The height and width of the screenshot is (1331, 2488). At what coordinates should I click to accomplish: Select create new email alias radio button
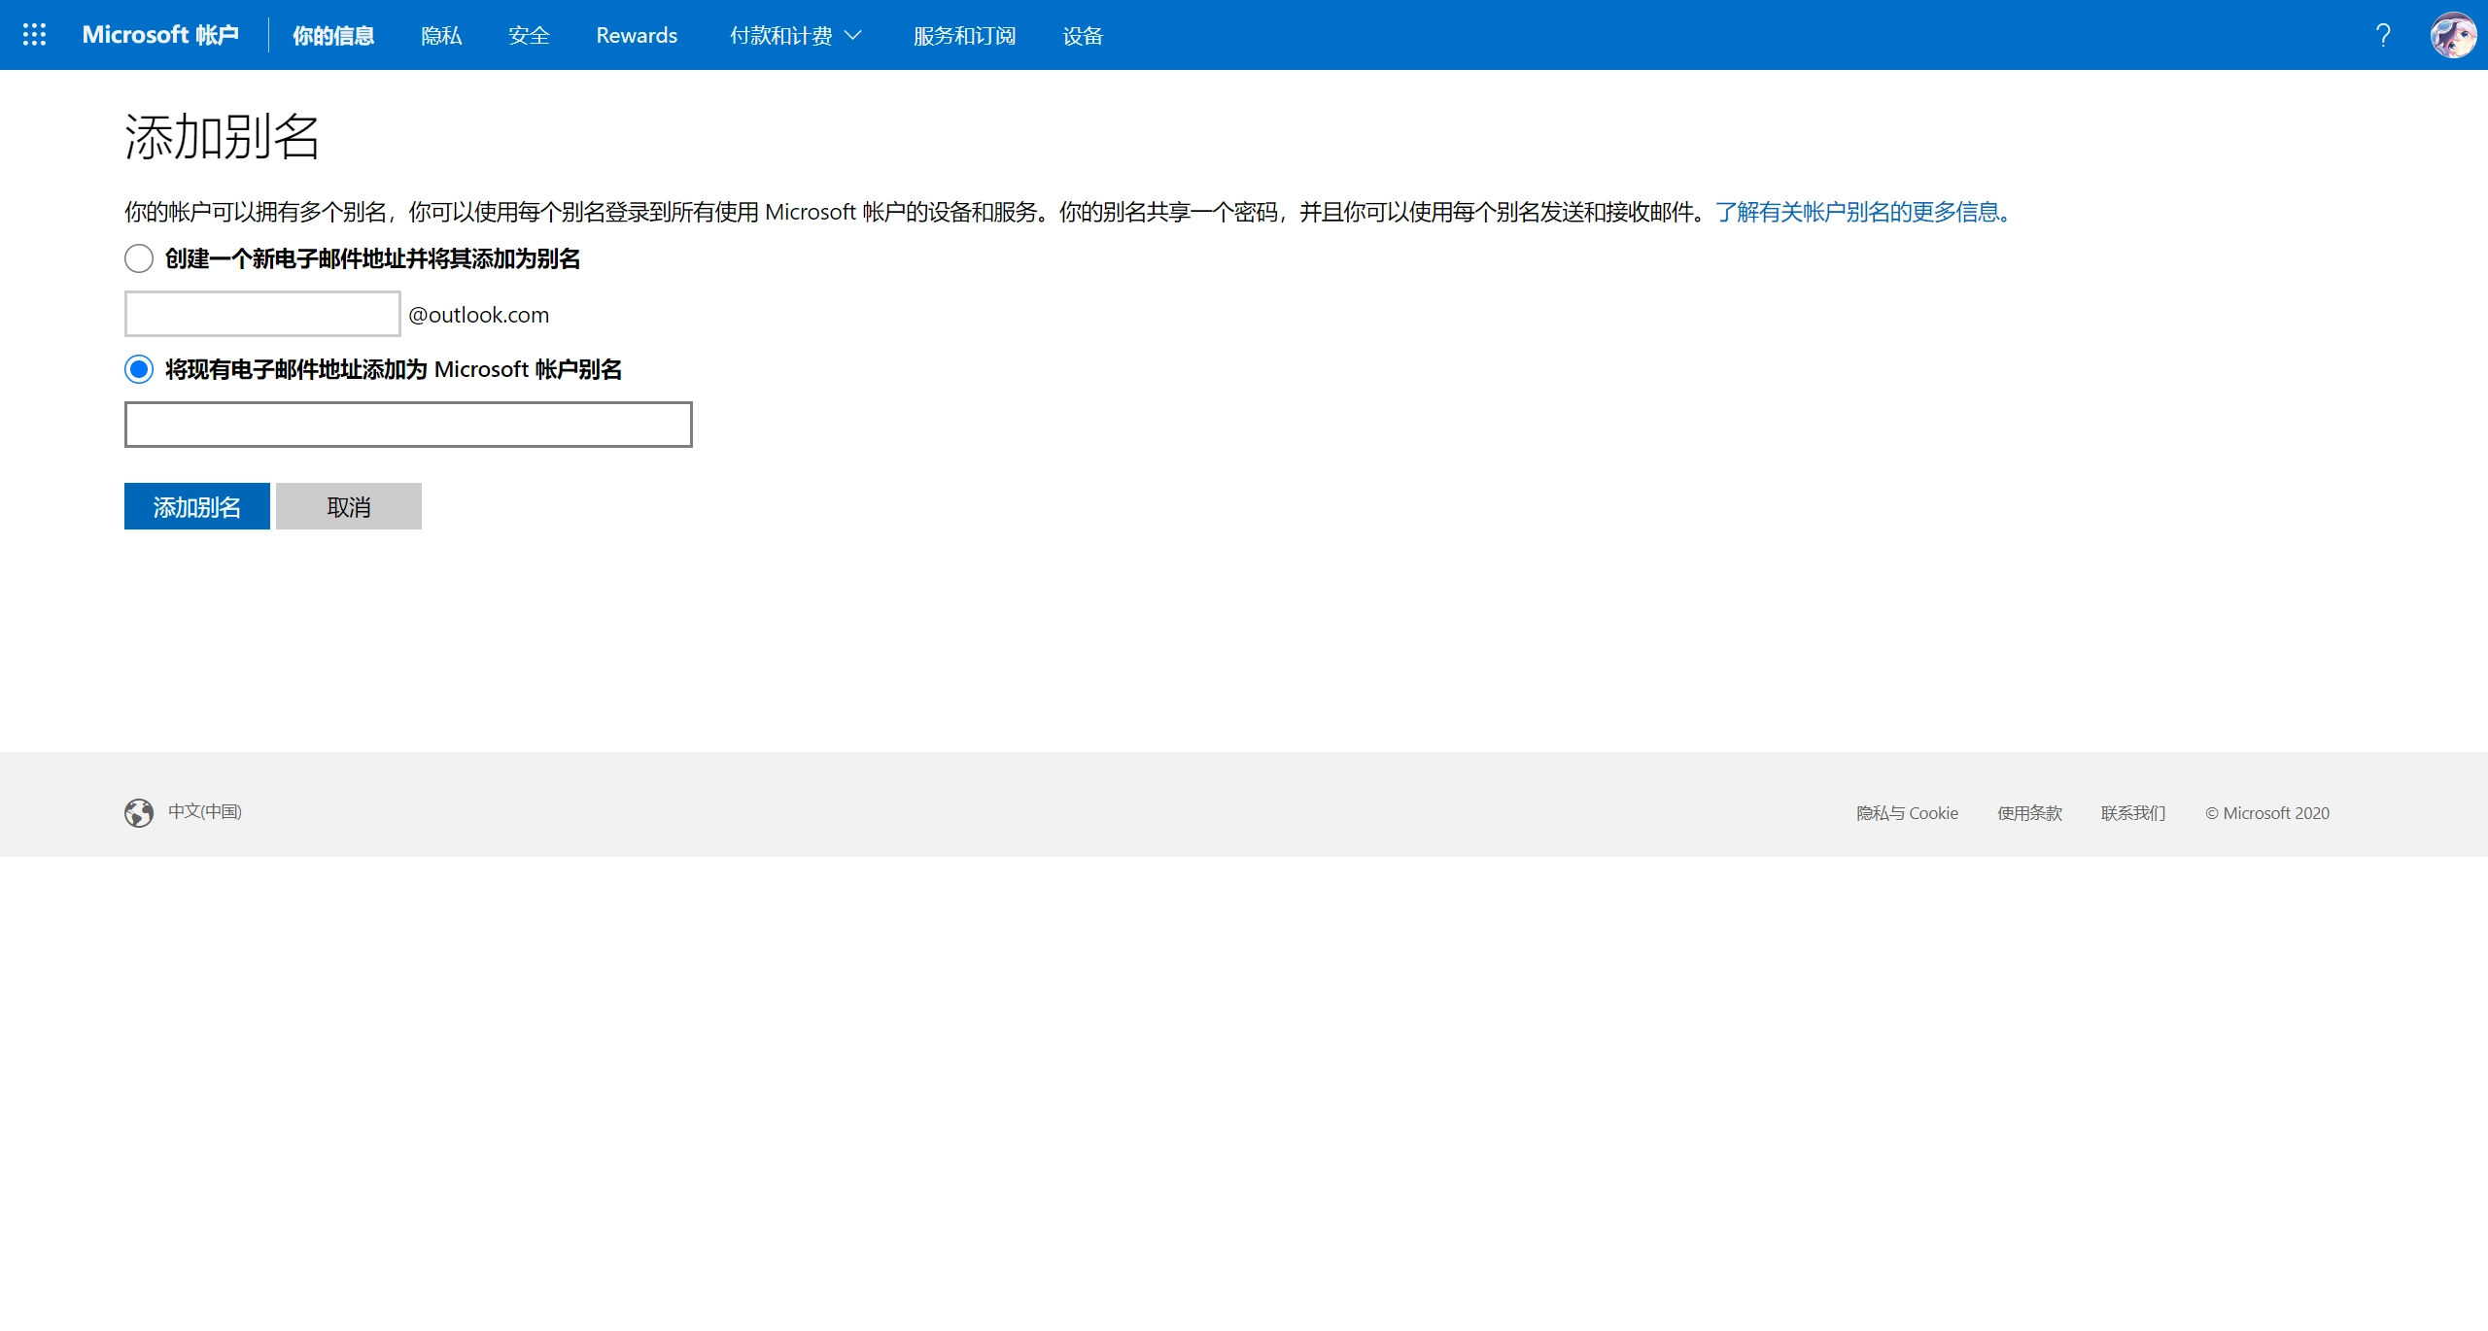tap(139, 258)
